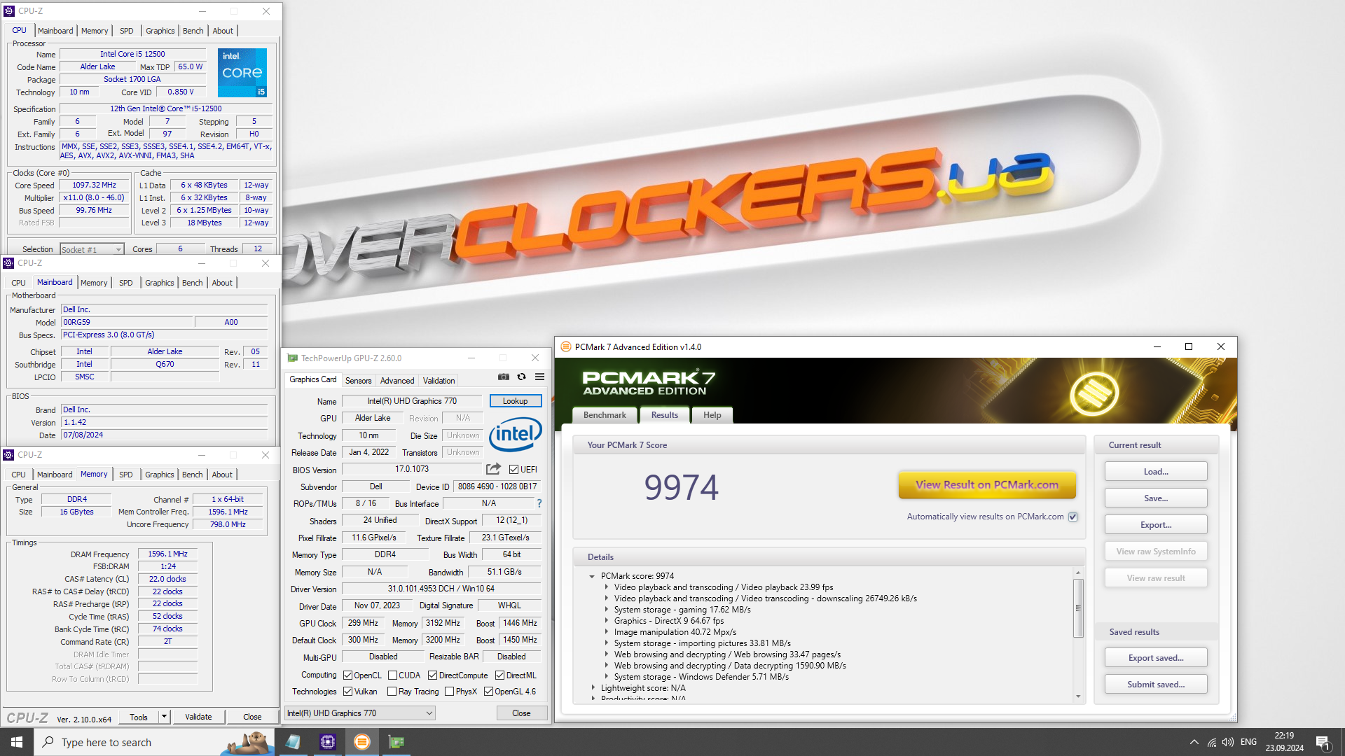This screenshot has height=756, width=1345.
Task: Click the network tray icon
Action: click(1211, 742)
